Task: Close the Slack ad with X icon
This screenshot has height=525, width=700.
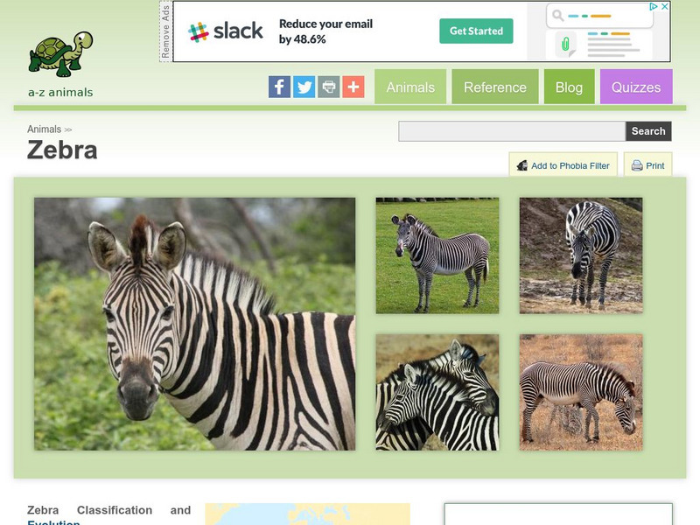Action: (665, 6)
